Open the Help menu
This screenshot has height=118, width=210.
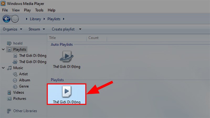(51, 10)
